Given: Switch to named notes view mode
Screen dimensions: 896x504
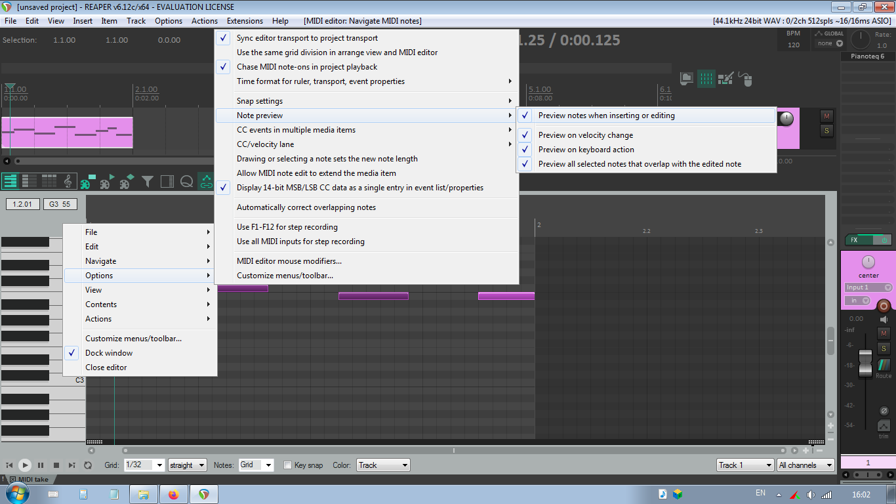Looking at the screenshot, I should tap(30, 181).
